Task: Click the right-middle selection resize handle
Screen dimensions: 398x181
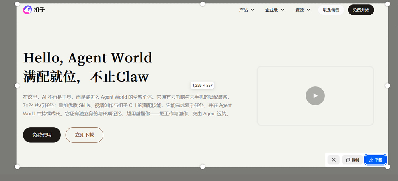Action: pos(387,86)
